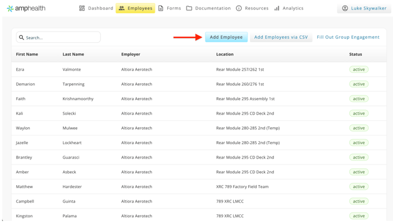The width and height of the screenshot is (393, 222).
Task: Open the Luke Skywalker account menu
Action: click(x=364, y=8)
